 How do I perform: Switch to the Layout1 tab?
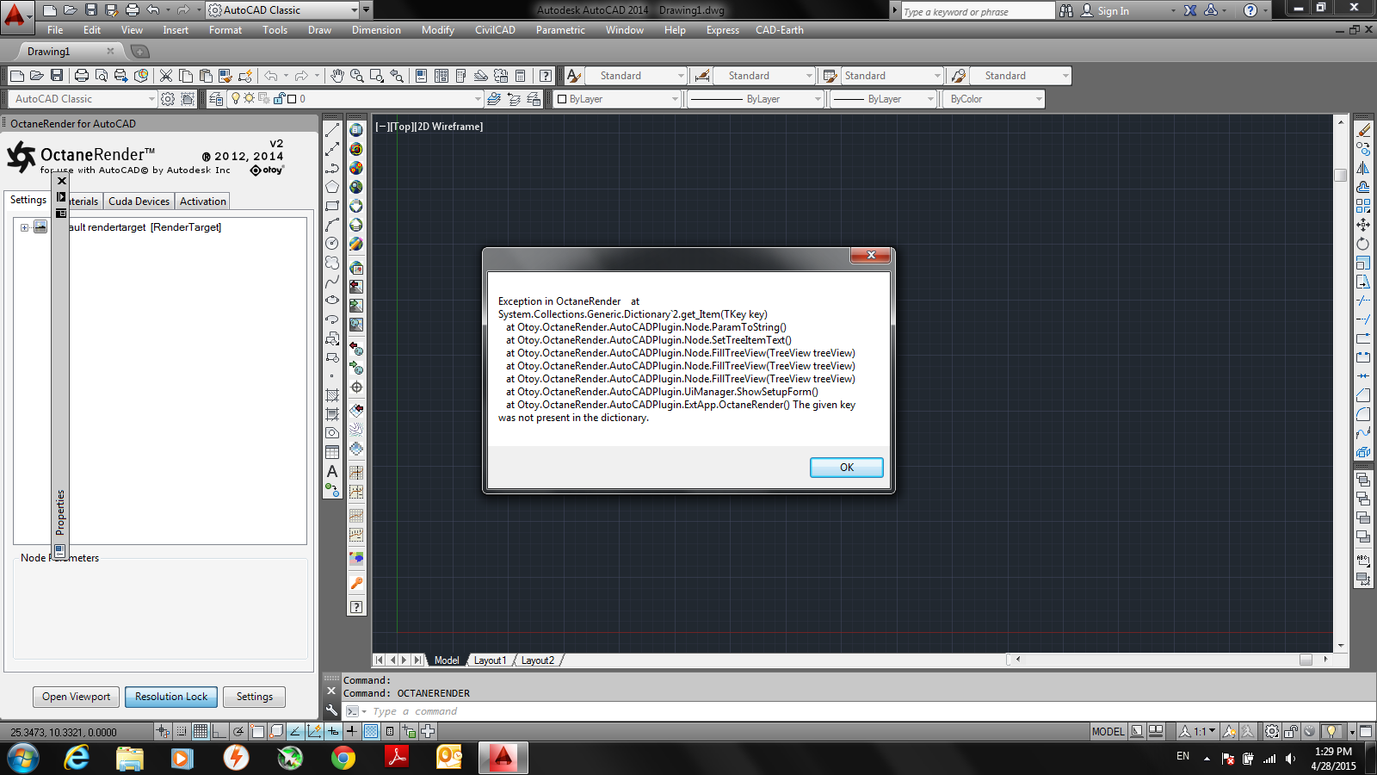click(490, 660)
